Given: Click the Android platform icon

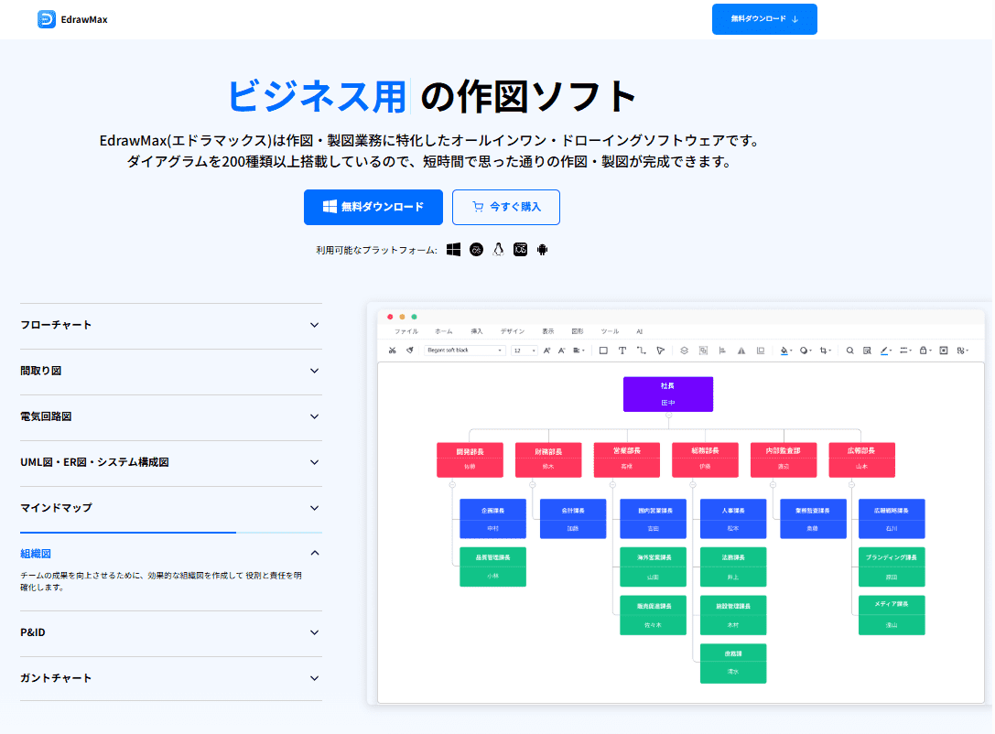Looking at the screenshot, I should tap(542, 249).
